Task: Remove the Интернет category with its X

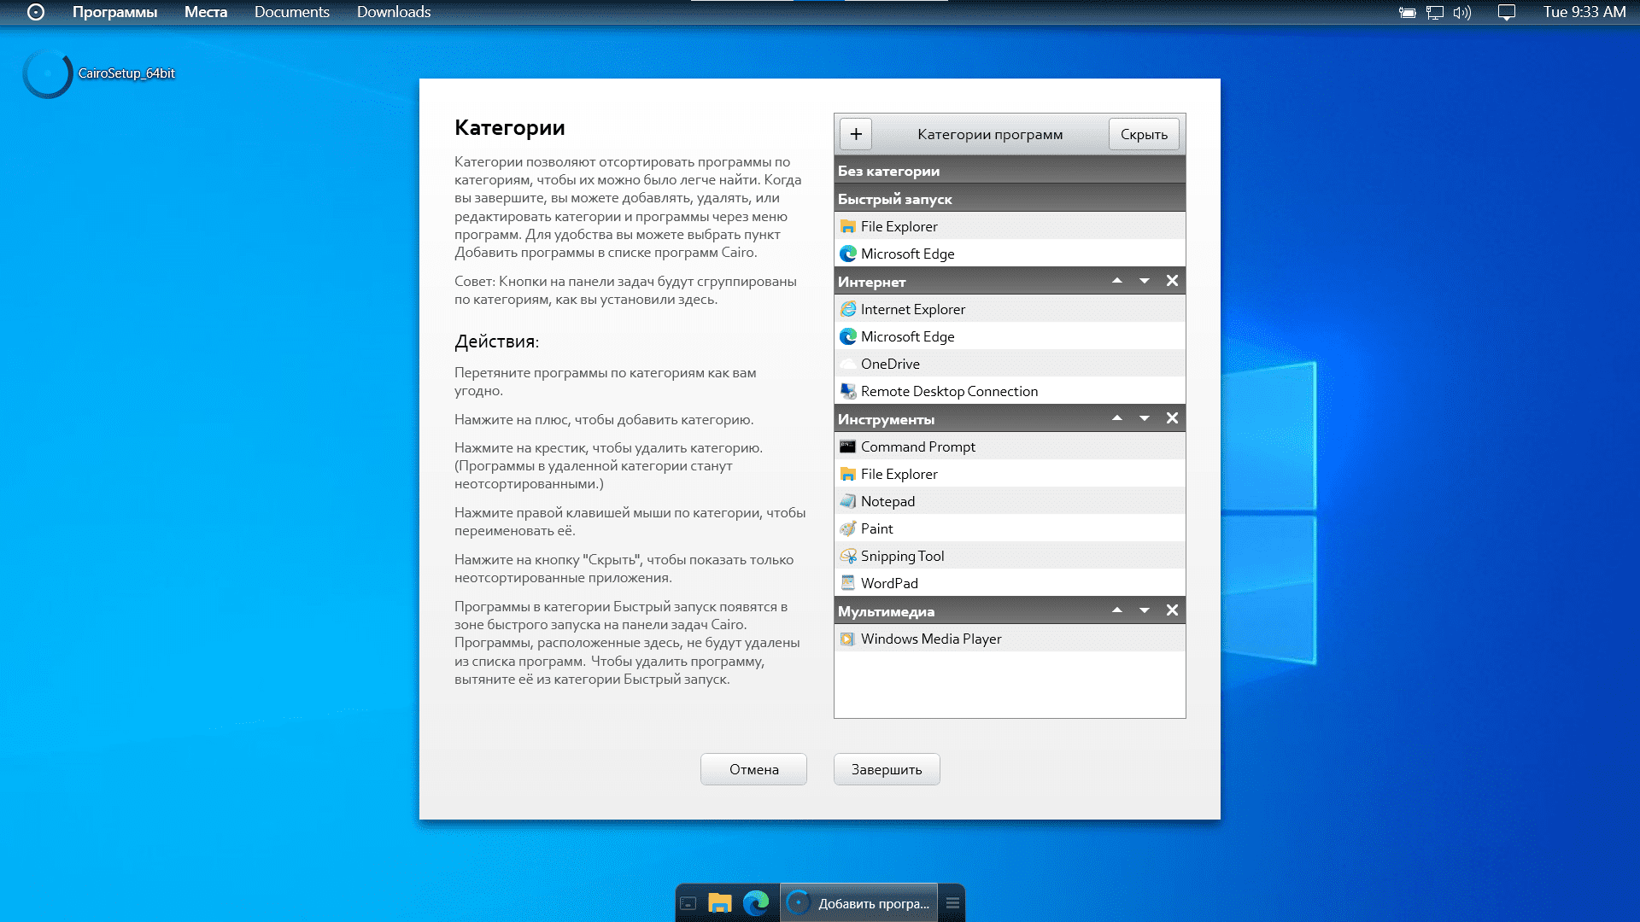Action: [x=1172, y=281]
